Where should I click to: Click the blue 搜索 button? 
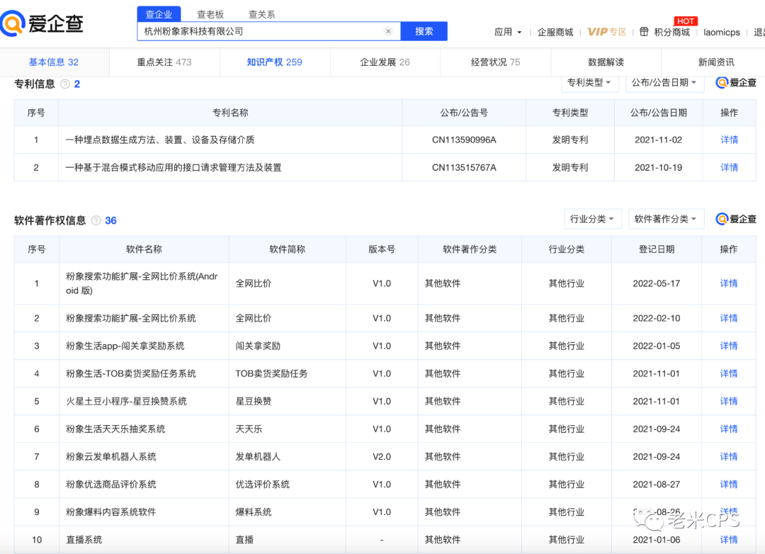(424, 31)
